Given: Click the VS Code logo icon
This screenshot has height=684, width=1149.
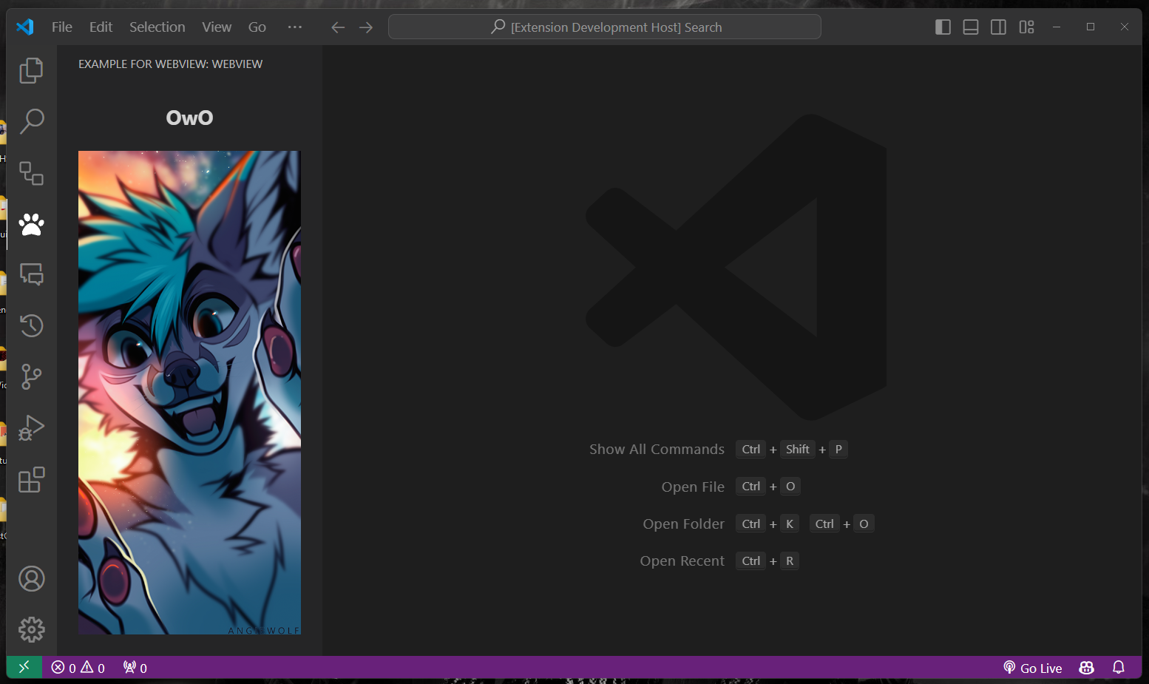Looking at the screenshot, I should (x=24, y=27).
